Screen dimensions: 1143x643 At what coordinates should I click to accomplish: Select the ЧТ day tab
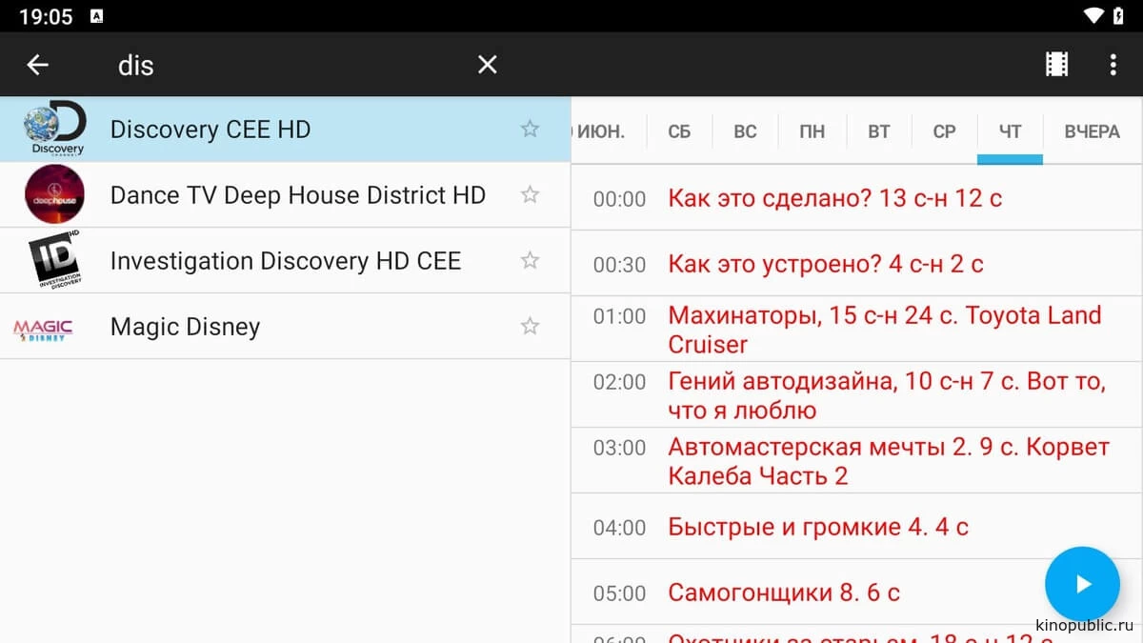pos(1010,131)
